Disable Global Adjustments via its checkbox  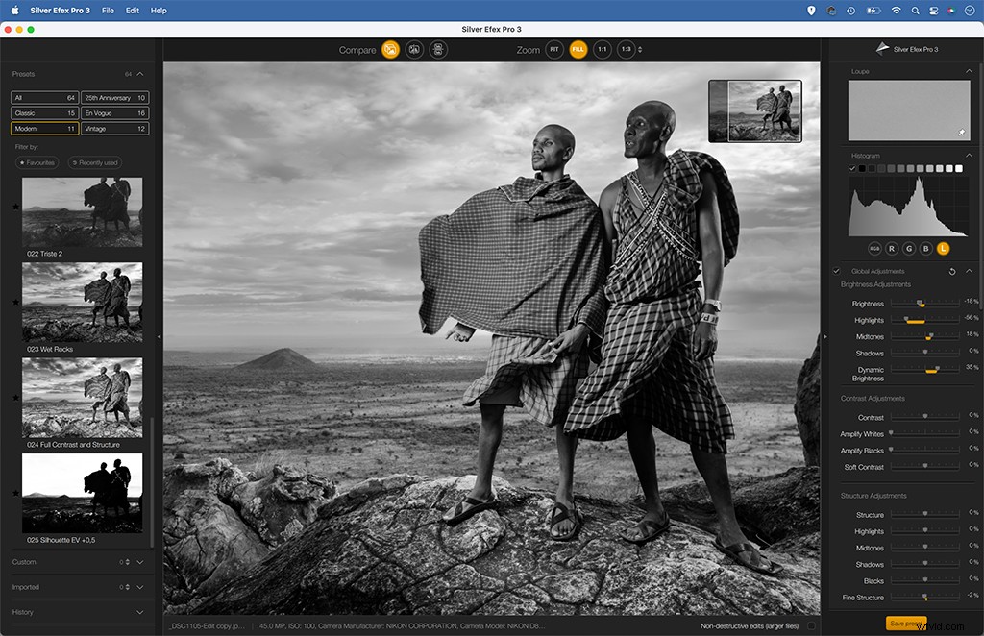tap(838, 271)
